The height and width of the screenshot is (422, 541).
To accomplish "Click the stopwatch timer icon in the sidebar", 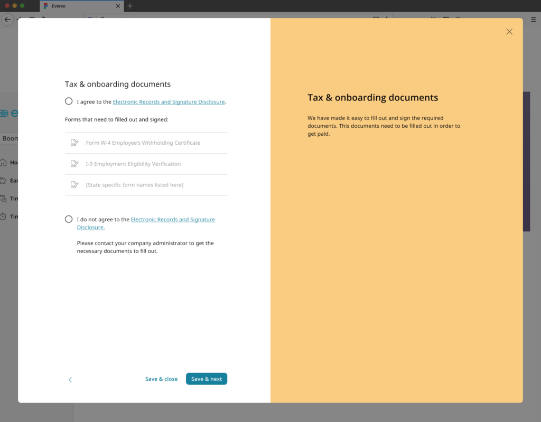I will click(3, 217).
